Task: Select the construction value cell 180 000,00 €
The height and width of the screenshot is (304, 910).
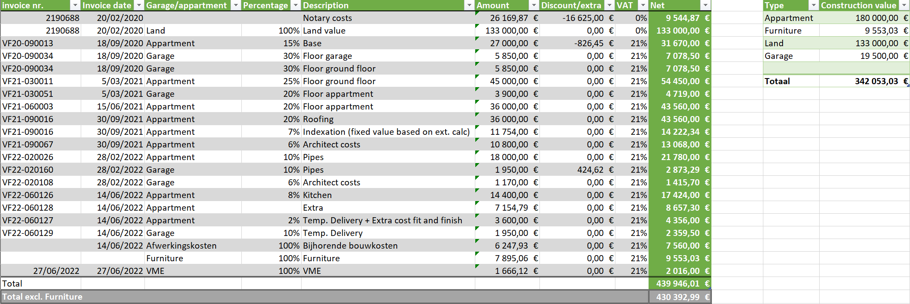Action: pos(865,18)
